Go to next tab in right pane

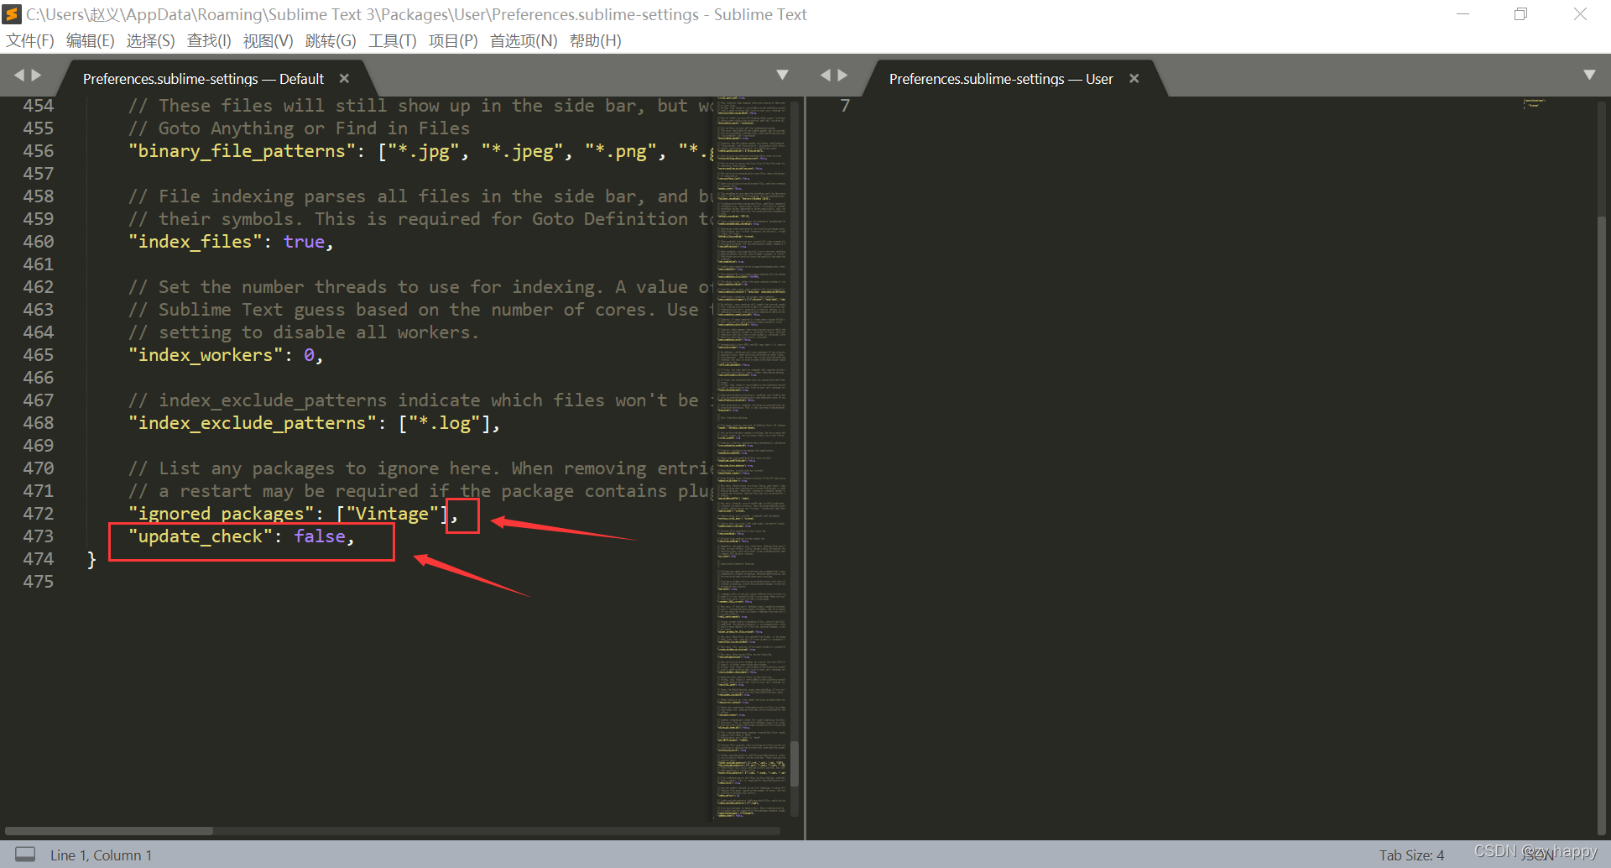pyautogui.click(x=842, y=76)
